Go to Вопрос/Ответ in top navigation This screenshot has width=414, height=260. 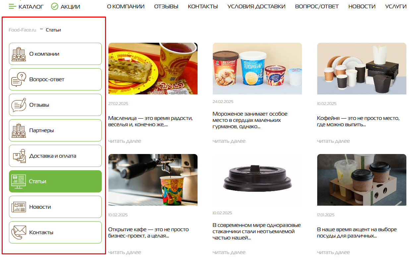[x=317, y=6]
